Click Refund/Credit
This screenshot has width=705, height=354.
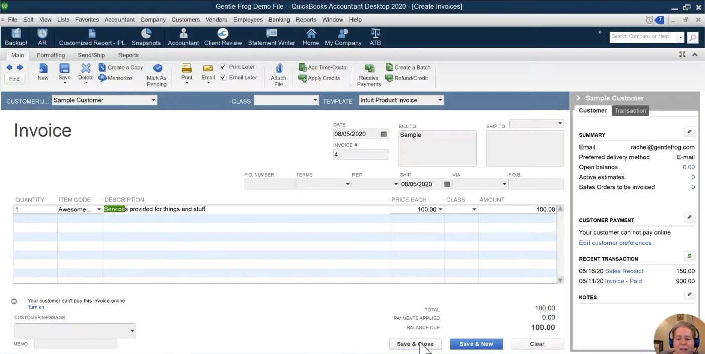(x=406, y=78)
